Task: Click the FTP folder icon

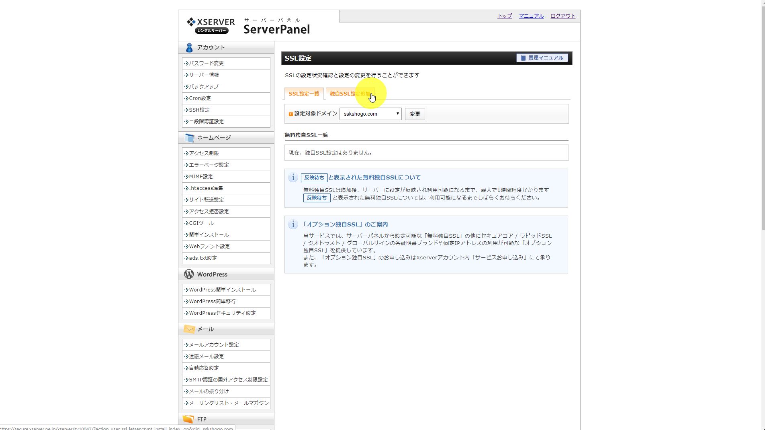Action: point(189,419)
